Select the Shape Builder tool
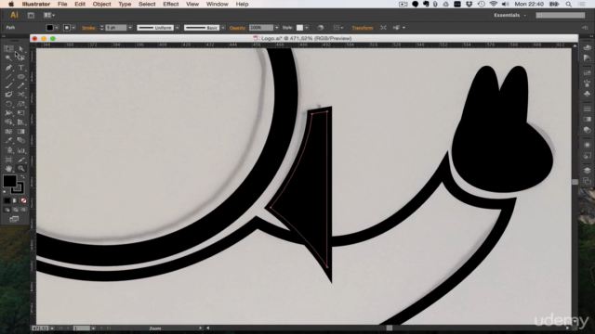Image resolution: width=595 pixels, height=334 pixels. [8, 122]
